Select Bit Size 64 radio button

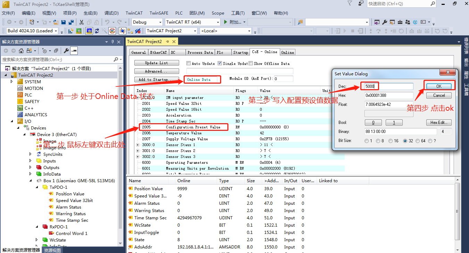coord(418,141)
